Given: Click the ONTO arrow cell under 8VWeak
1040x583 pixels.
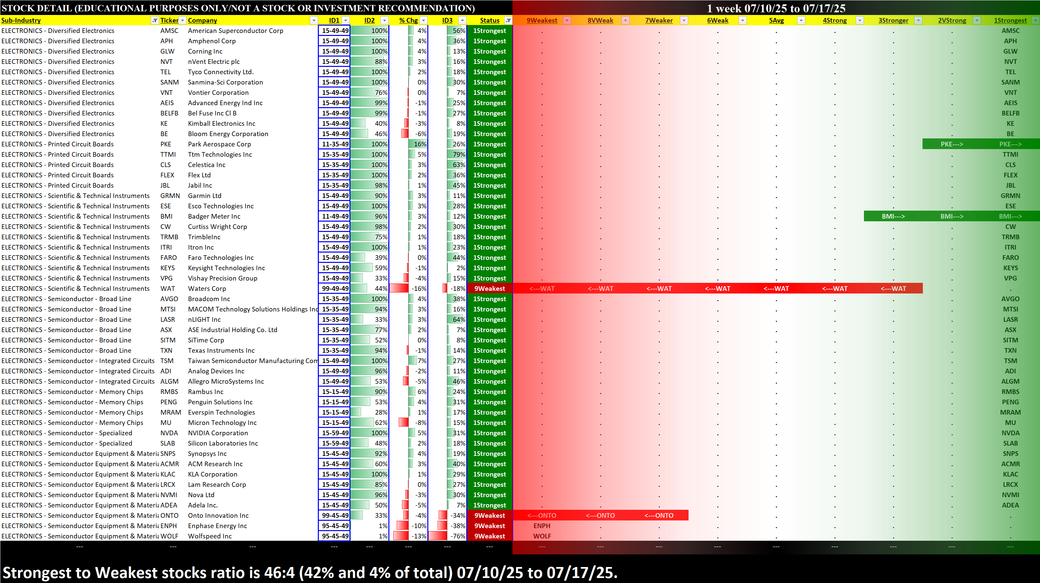Looking at the screenshot, I should [600, 515].
